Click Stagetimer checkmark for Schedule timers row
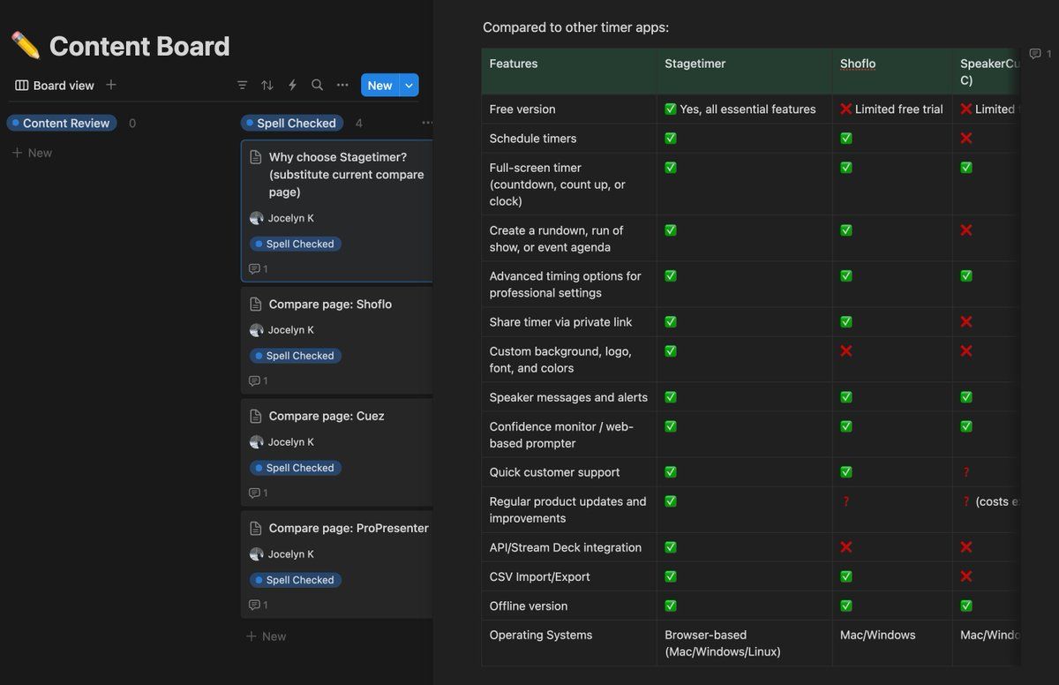This screenshot has height=685, width=1059. point(671,139)
